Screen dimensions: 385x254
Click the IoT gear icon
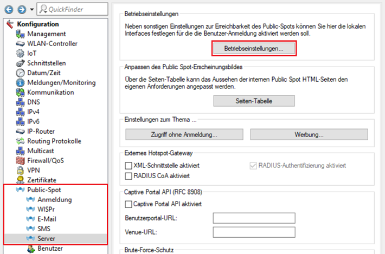20,53
